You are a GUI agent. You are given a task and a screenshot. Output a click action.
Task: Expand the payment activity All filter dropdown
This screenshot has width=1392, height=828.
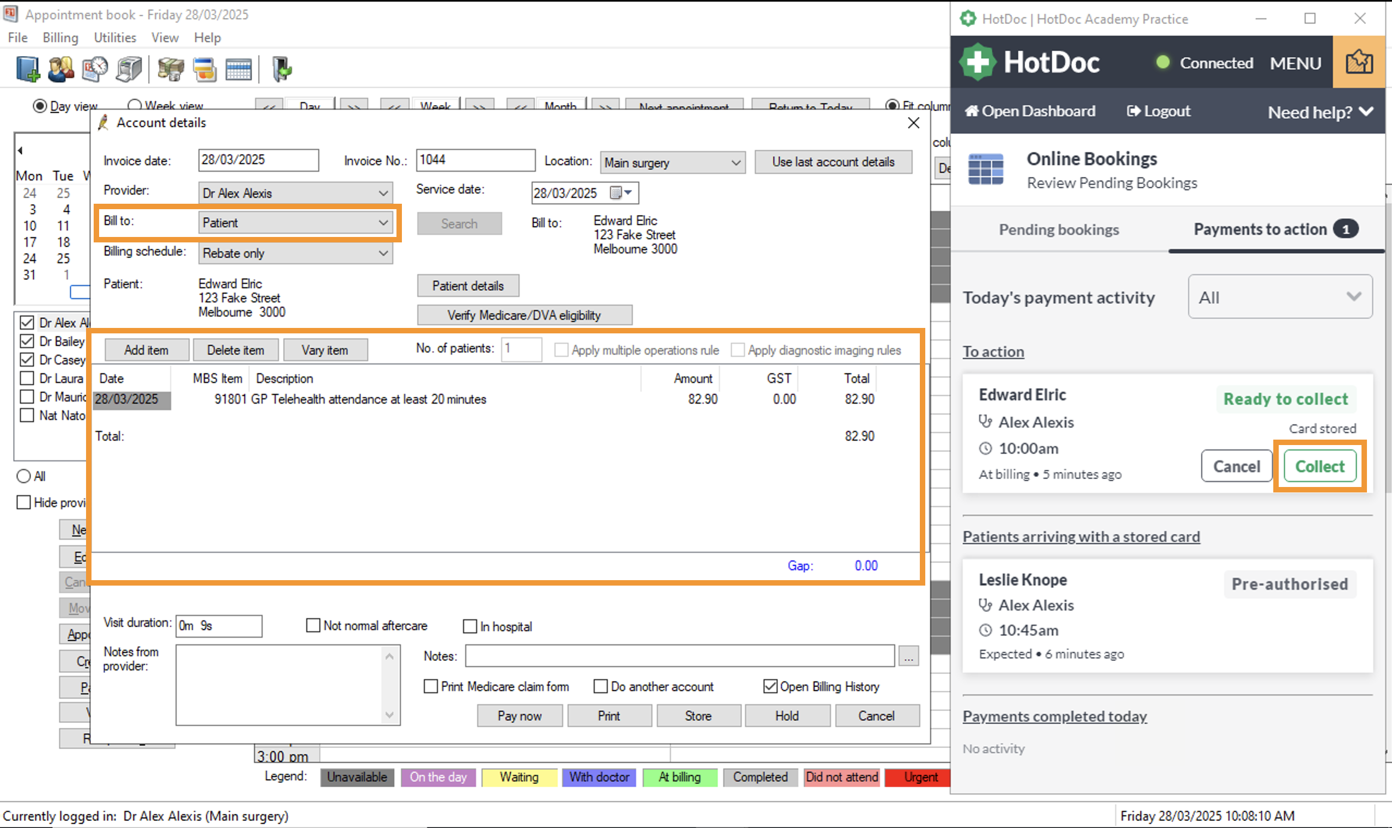click(x=1280, y=297)
